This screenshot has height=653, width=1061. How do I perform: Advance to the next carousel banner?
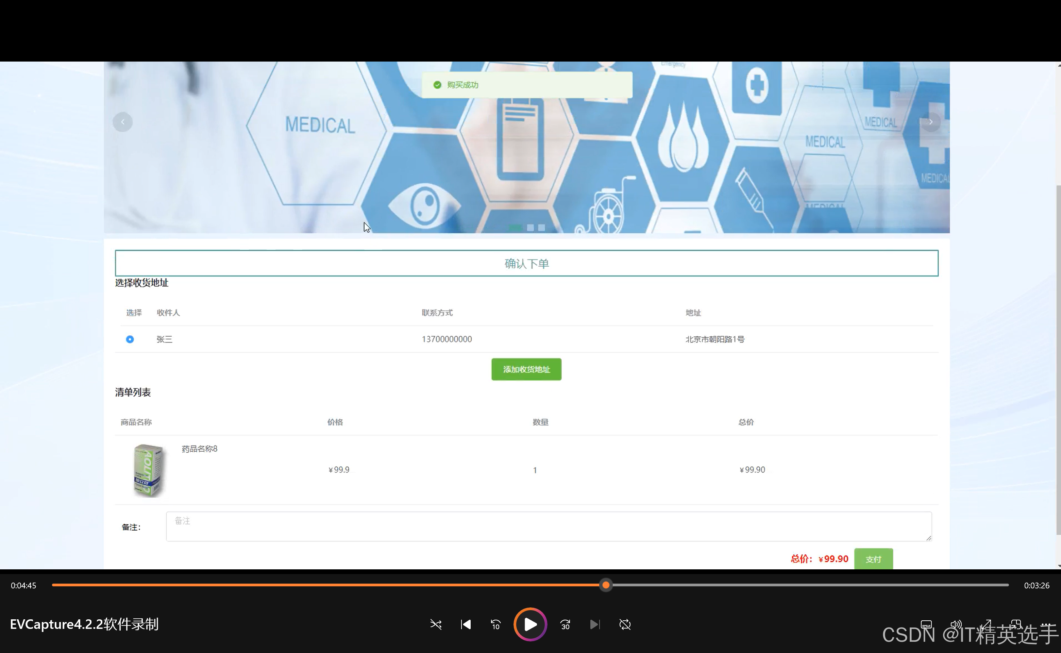tap(931, 122)
